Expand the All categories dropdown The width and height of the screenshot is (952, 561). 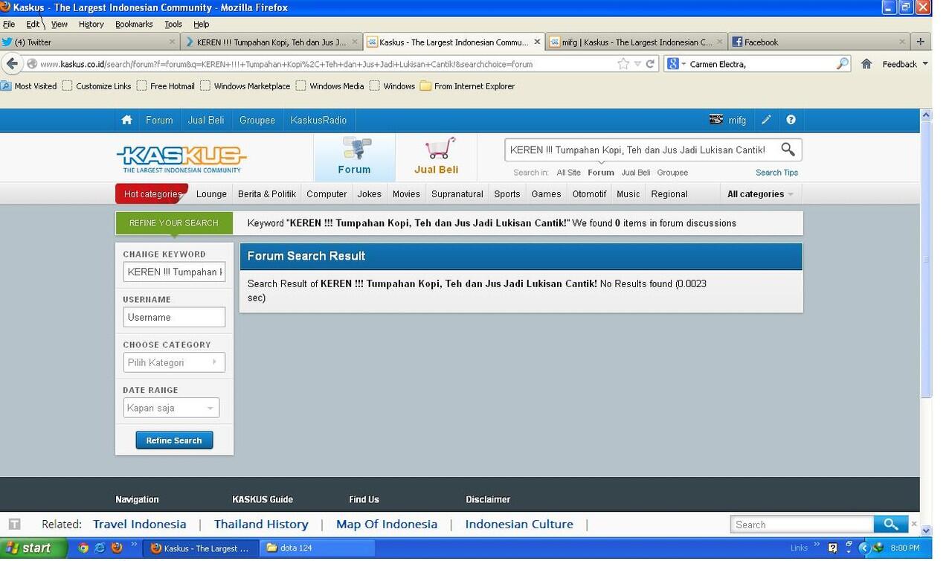[760, 194]
